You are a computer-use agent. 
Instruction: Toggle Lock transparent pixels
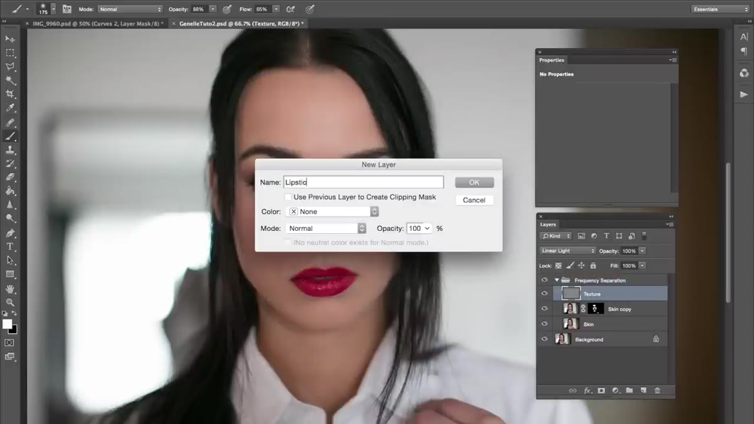point(559,266)
